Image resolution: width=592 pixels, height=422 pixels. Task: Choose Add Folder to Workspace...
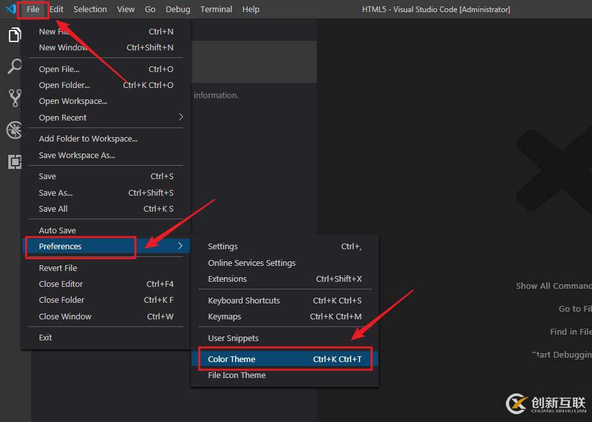pos(106,139)
